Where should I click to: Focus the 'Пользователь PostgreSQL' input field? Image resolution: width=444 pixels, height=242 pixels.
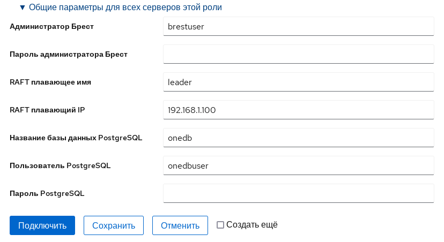click(298, 165)
